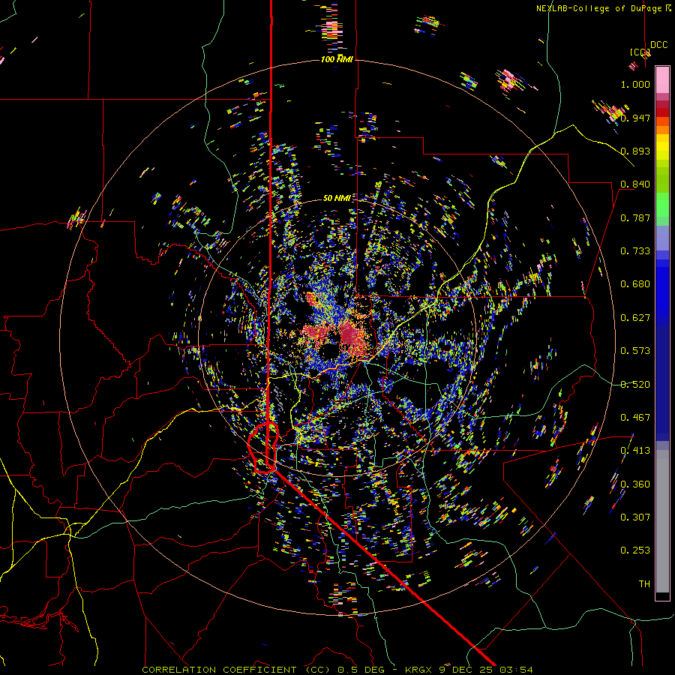Pick the pink top segment of color scale
The width and height of the screenshot is (675, 675).
[662, 80]
